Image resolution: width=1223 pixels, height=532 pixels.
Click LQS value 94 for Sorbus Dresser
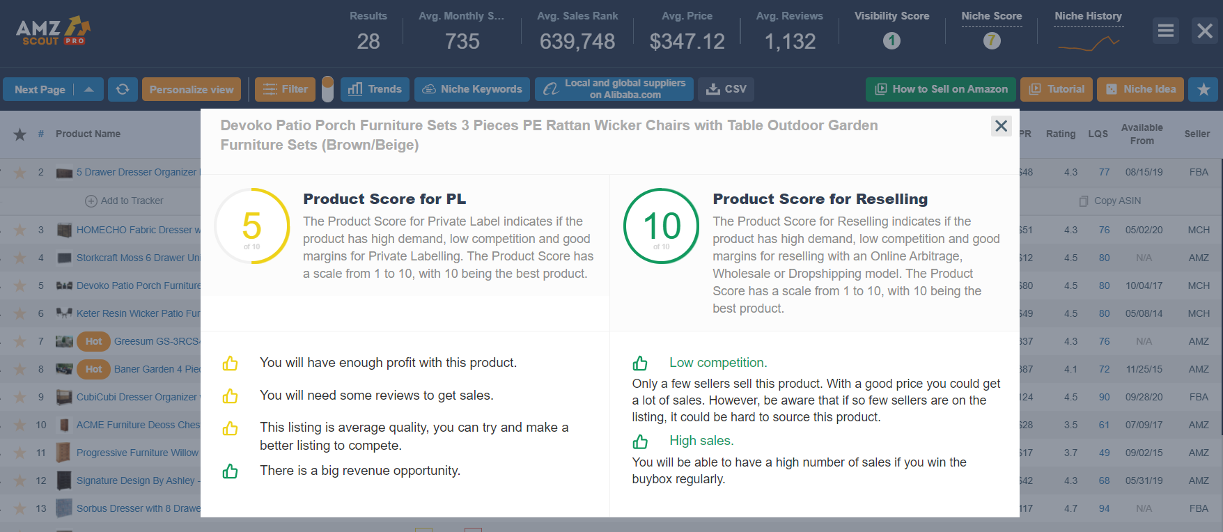pos(1104,508)
